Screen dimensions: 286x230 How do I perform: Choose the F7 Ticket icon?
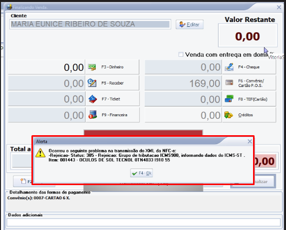[x=93, y=99]
